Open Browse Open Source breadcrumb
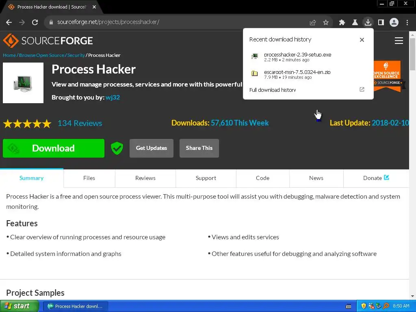 pos(42,55)
